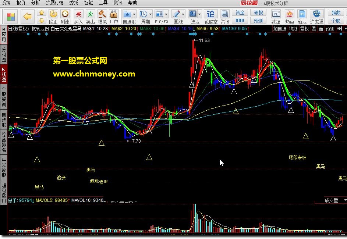Expand the 选股 dropdown arrow
The width and height of the screenshot is (347, 239).
pyautogui.click(x=199, y=14)
